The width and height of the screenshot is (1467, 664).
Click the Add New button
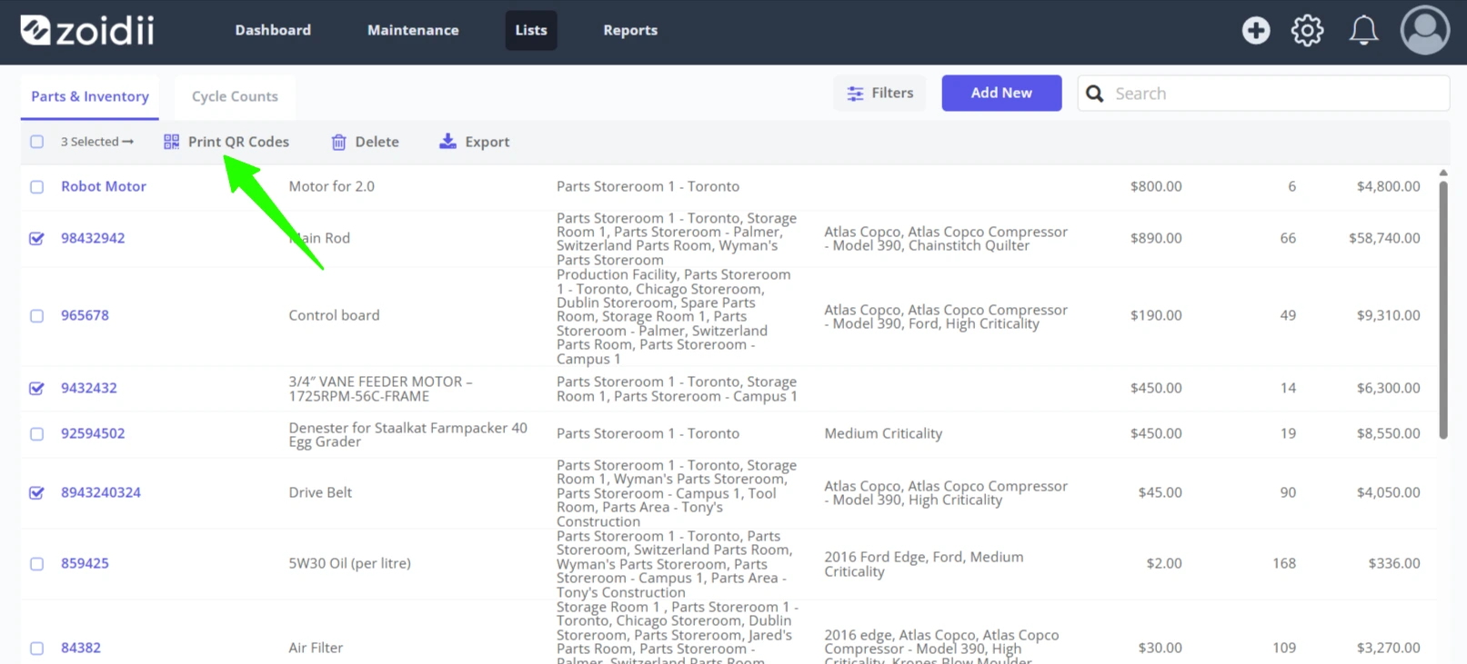(x=1001, y=93)
